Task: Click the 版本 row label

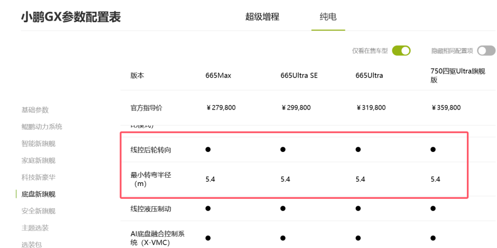Action: click(137, 75)
